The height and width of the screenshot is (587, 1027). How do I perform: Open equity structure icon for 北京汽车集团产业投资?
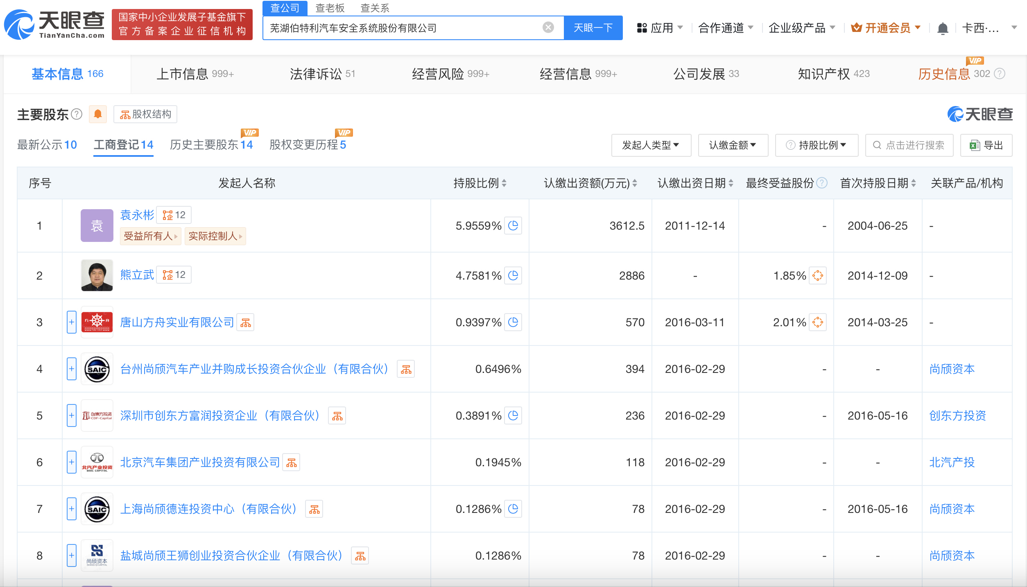pos(291,463)
